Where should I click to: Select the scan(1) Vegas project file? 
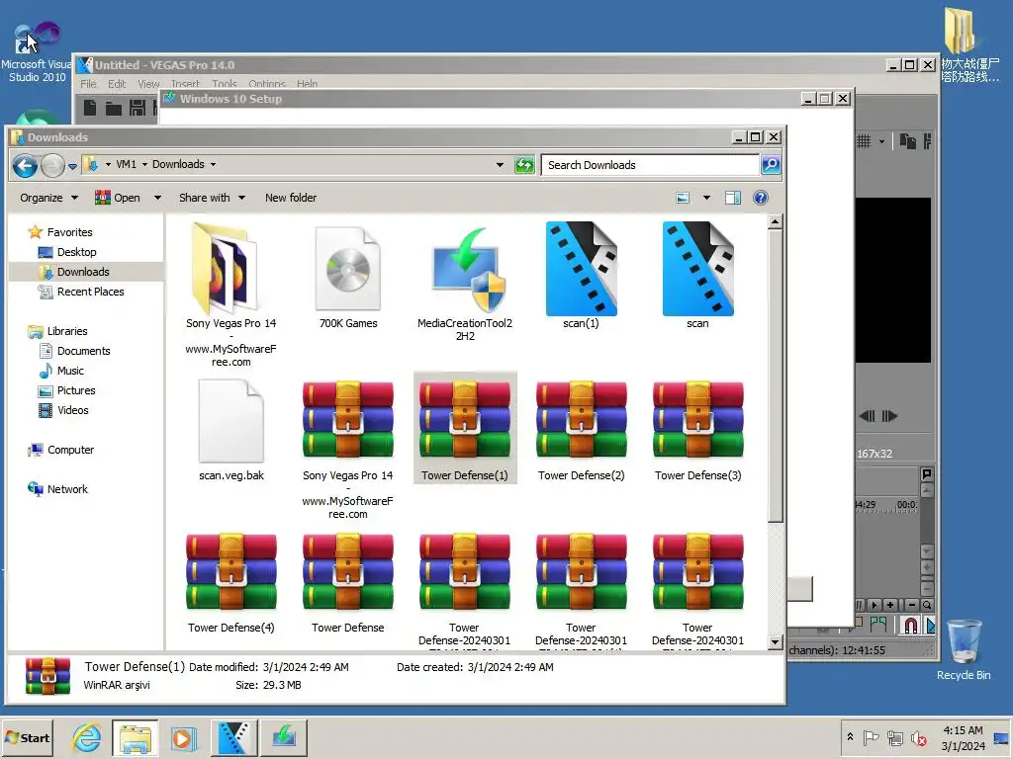pos(581,276)
